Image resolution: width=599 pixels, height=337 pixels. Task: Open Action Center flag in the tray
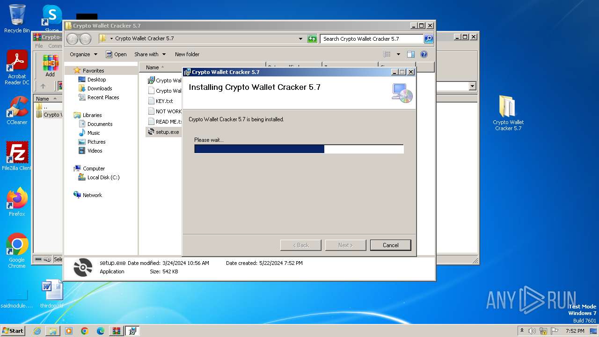pos(555,331)
